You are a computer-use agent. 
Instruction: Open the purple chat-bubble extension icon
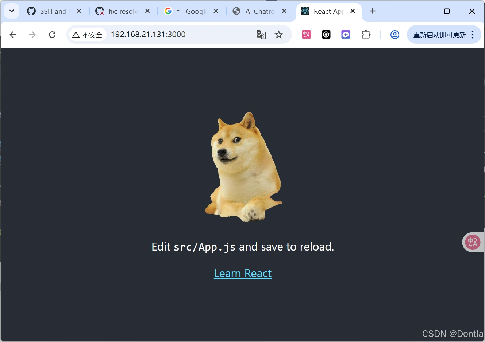(x=346, y=35)
